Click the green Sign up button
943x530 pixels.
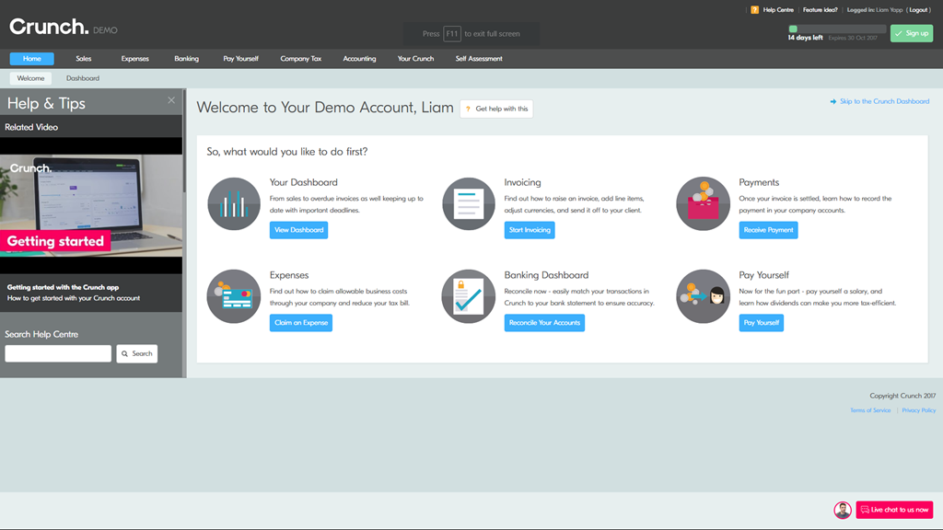click(912, 33)
